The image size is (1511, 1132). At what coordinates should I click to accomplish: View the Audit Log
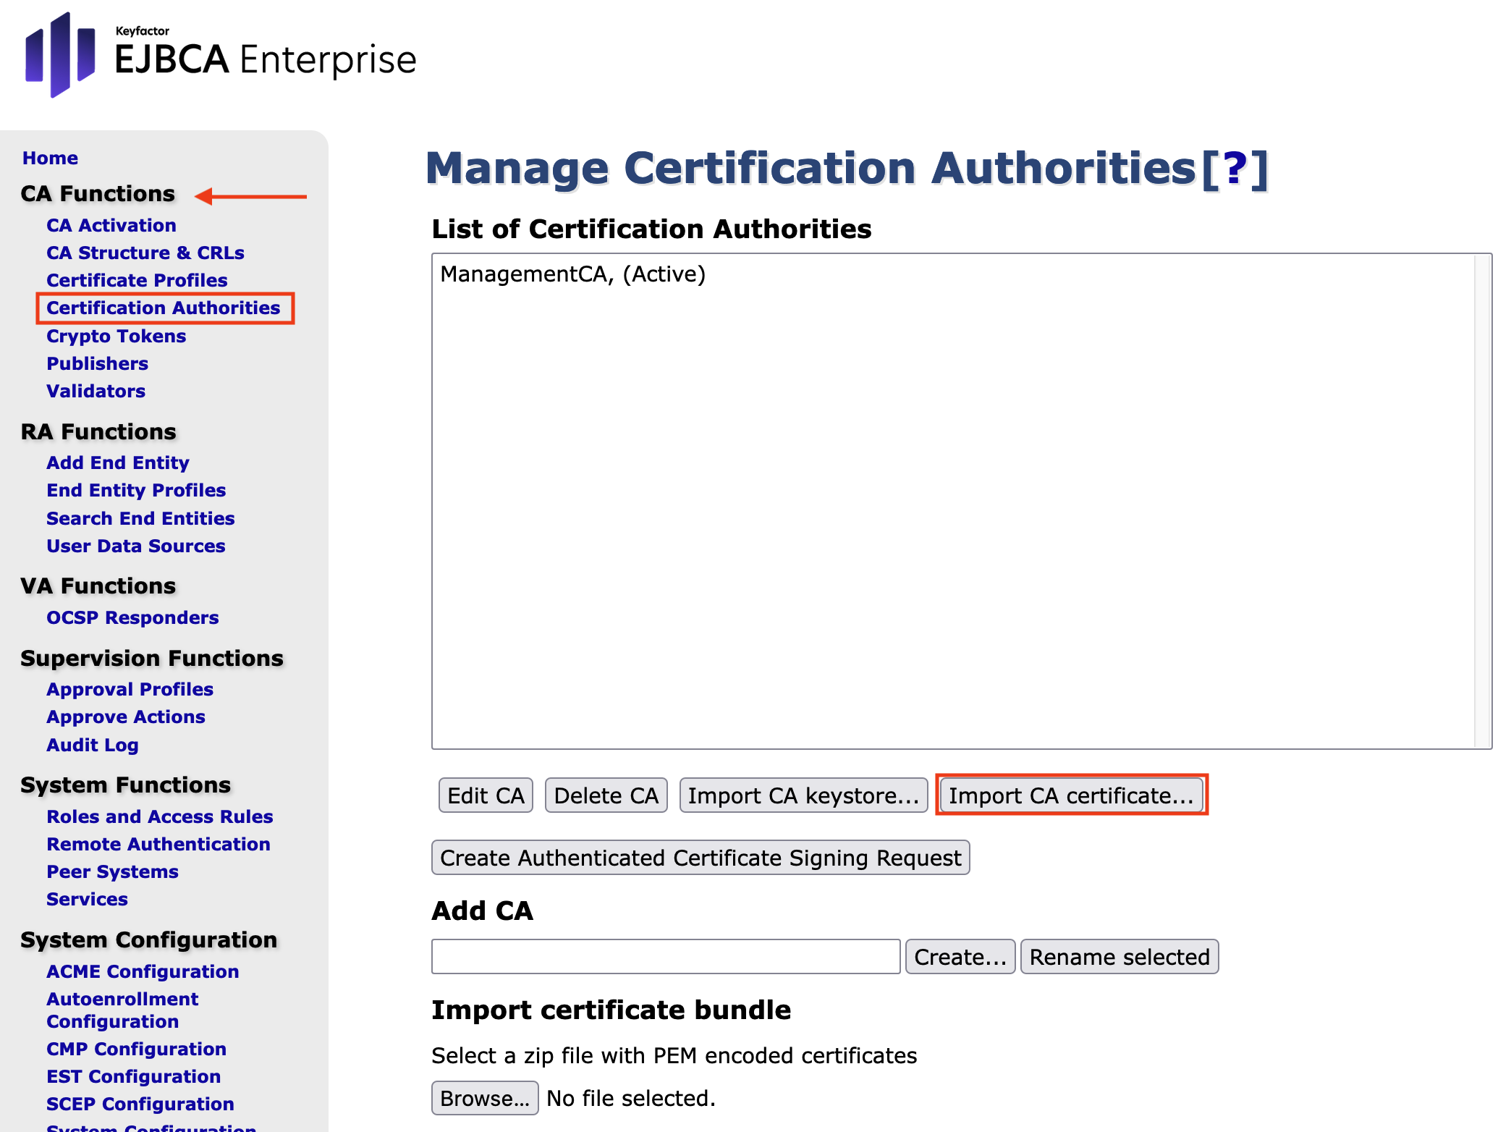click(92, 745)
